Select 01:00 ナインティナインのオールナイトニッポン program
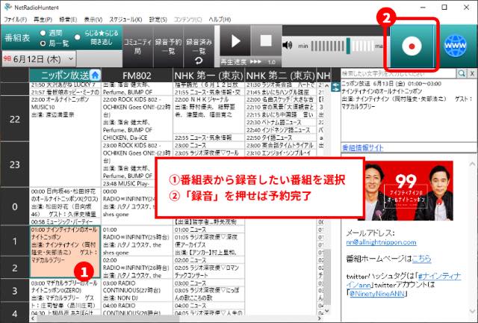The image size is (478, 323). pos(65,251)
